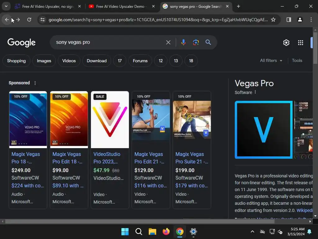Click the horizontal scrollbar at page bottom
The width and height of the screenshot is (318, 239).
(140, 221)
